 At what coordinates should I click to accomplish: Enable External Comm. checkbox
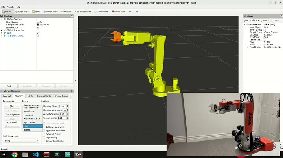coord(44,134)
